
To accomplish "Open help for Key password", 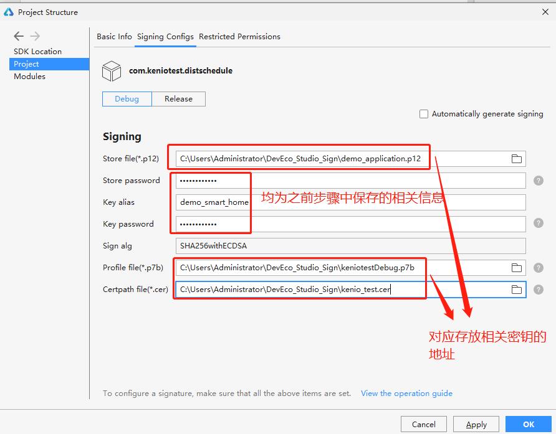I will (x=539, y=223).
